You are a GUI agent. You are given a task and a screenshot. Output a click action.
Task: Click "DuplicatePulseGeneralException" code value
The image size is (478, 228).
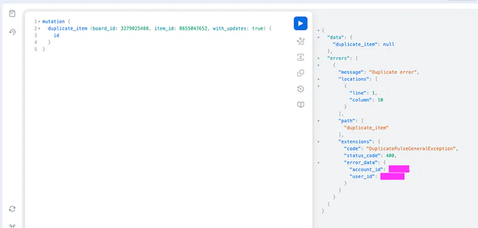click(411, 149)
